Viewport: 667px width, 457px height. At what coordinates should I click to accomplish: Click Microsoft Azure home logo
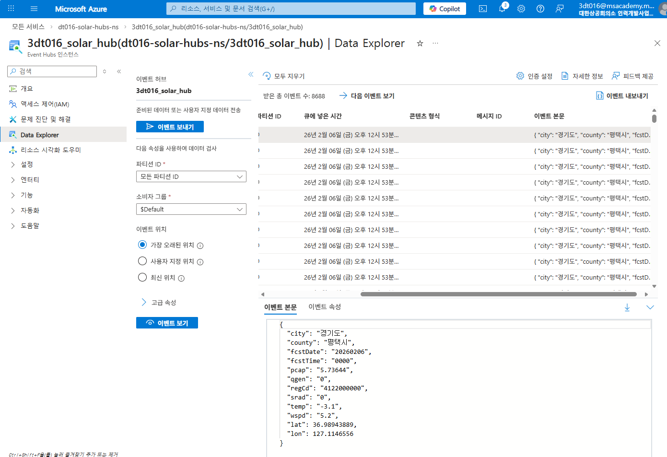click(81, 9)
